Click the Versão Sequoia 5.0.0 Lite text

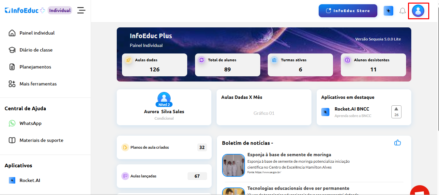click(378, 39)
